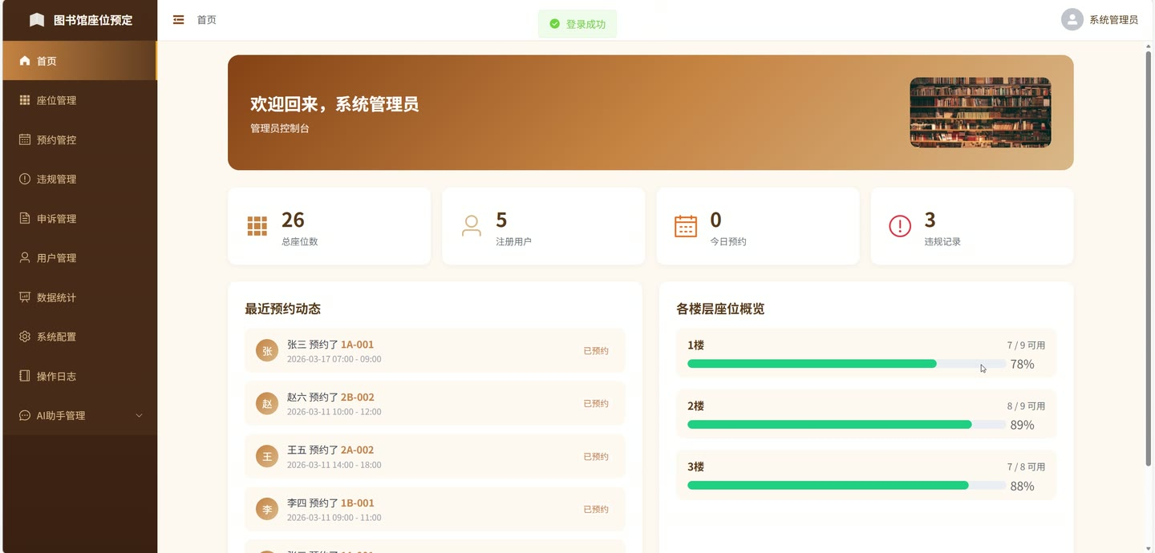
Task: Click the seat management grid icon
Action: tap(25, 100)
